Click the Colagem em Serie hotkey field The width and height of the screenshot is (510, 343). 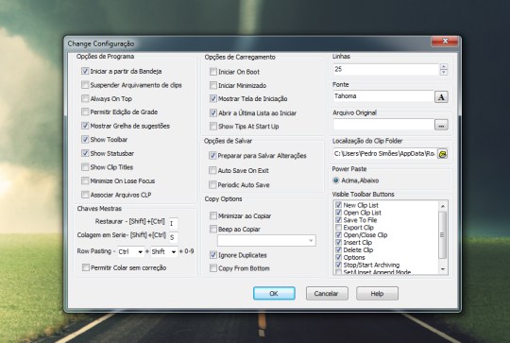[x=174, y=237]
